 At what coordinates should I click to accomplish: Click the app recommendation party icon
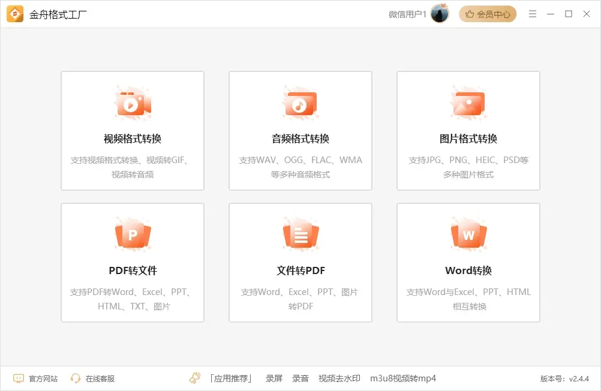[195, 378]
